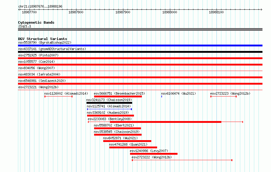Click the esv2723222 (Wong2012b) label
The width and height of the screenshot is (271, 172).
coord(152,157)
